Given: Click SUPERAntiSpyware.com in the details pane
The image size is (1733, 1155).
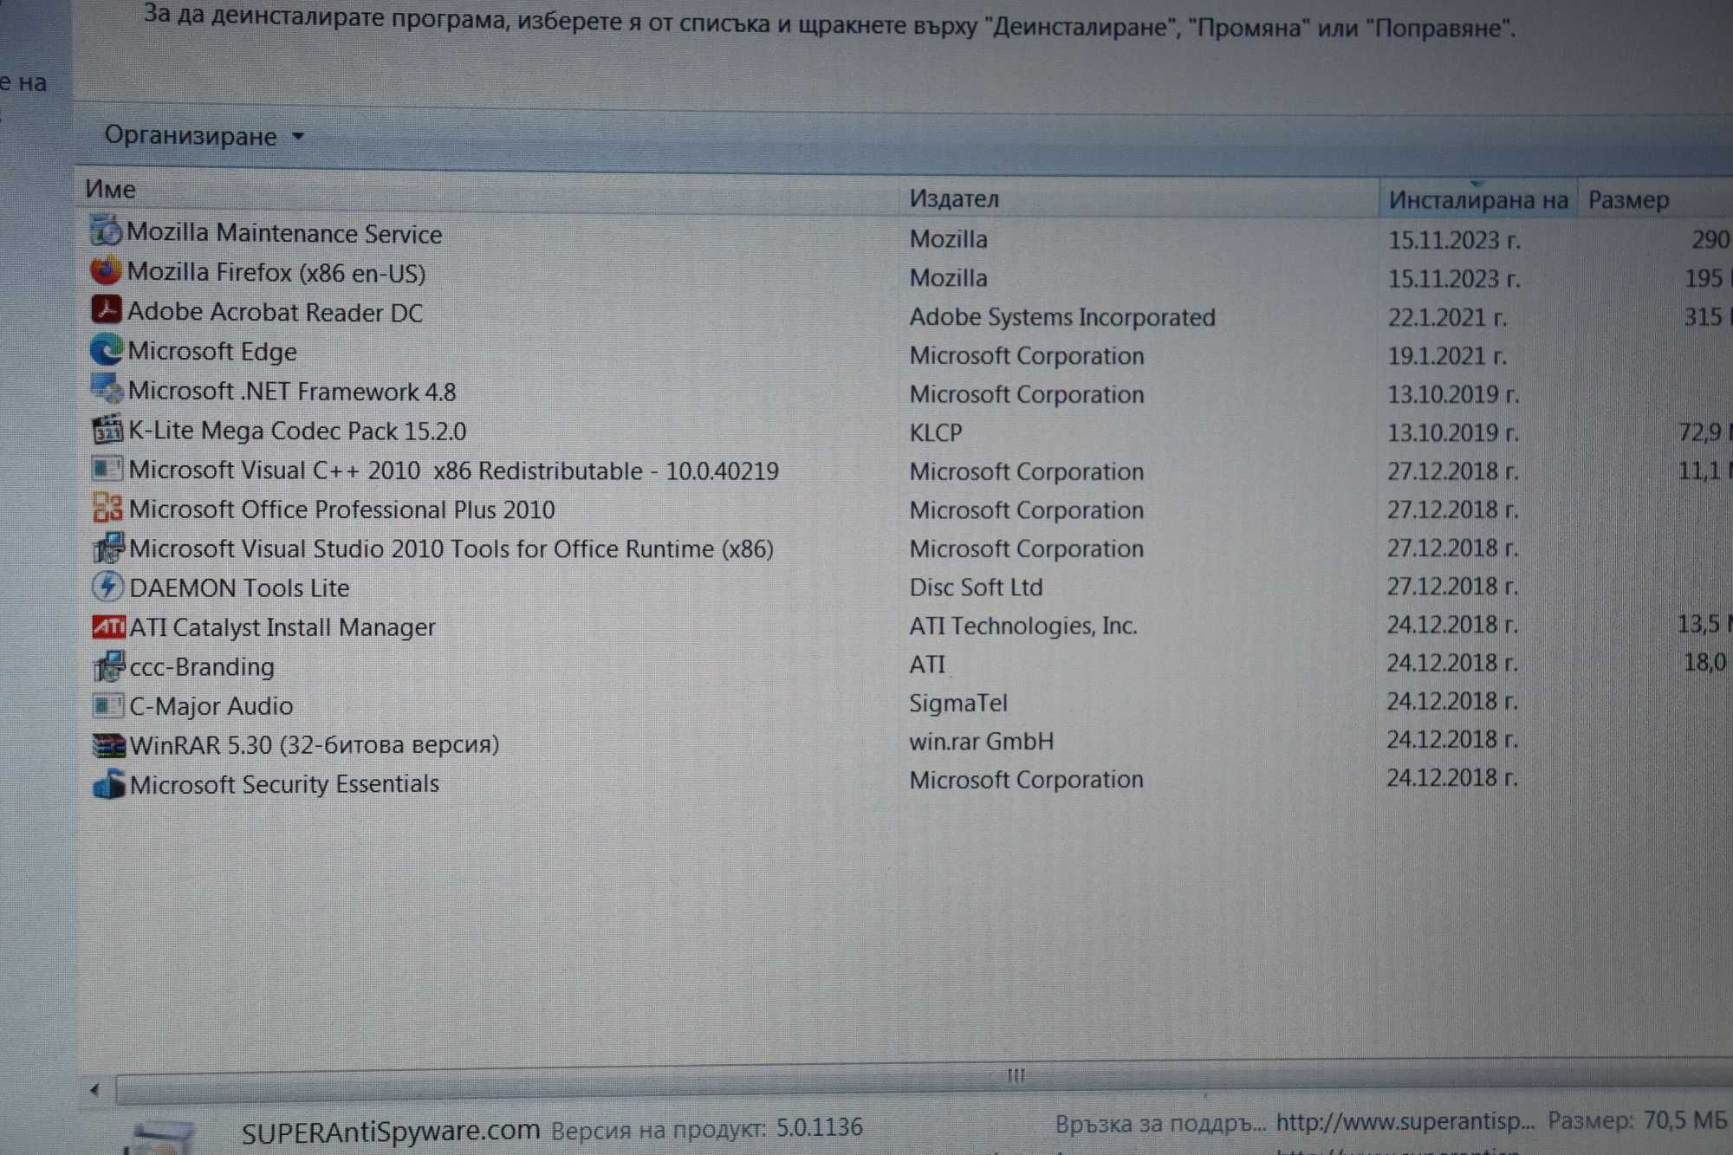Looking at the screenshot, I should (x=390, y=1131).
